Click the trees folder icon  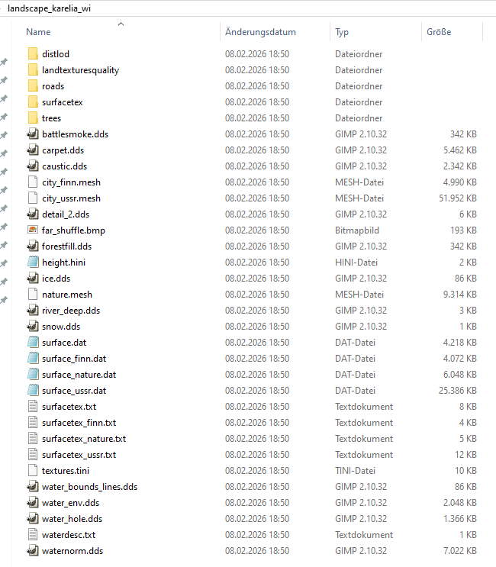[x=32, y=118]
